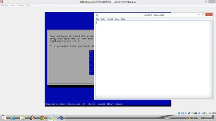Open the Notepad Edit menu
The height and width of the screenshot is (121, 216).
103,19
